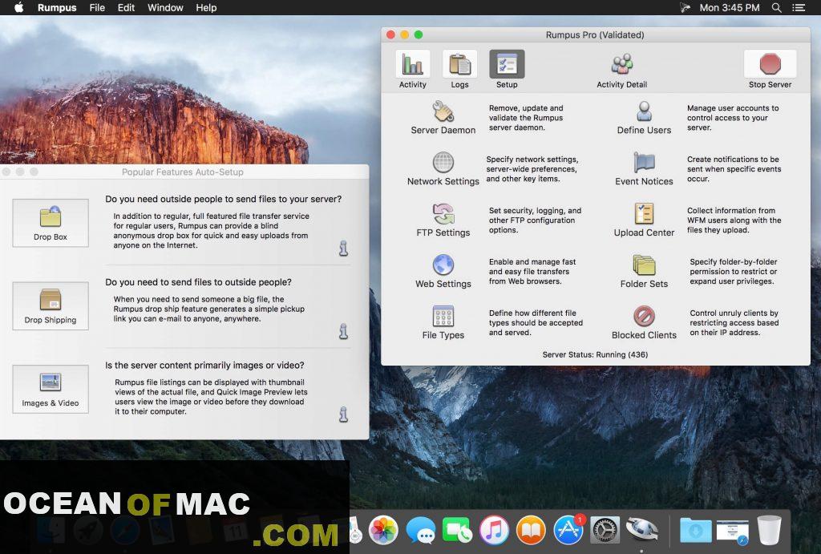Open Folder Sets
This screenshot has width=821, height=554.
tap(644, 272)
